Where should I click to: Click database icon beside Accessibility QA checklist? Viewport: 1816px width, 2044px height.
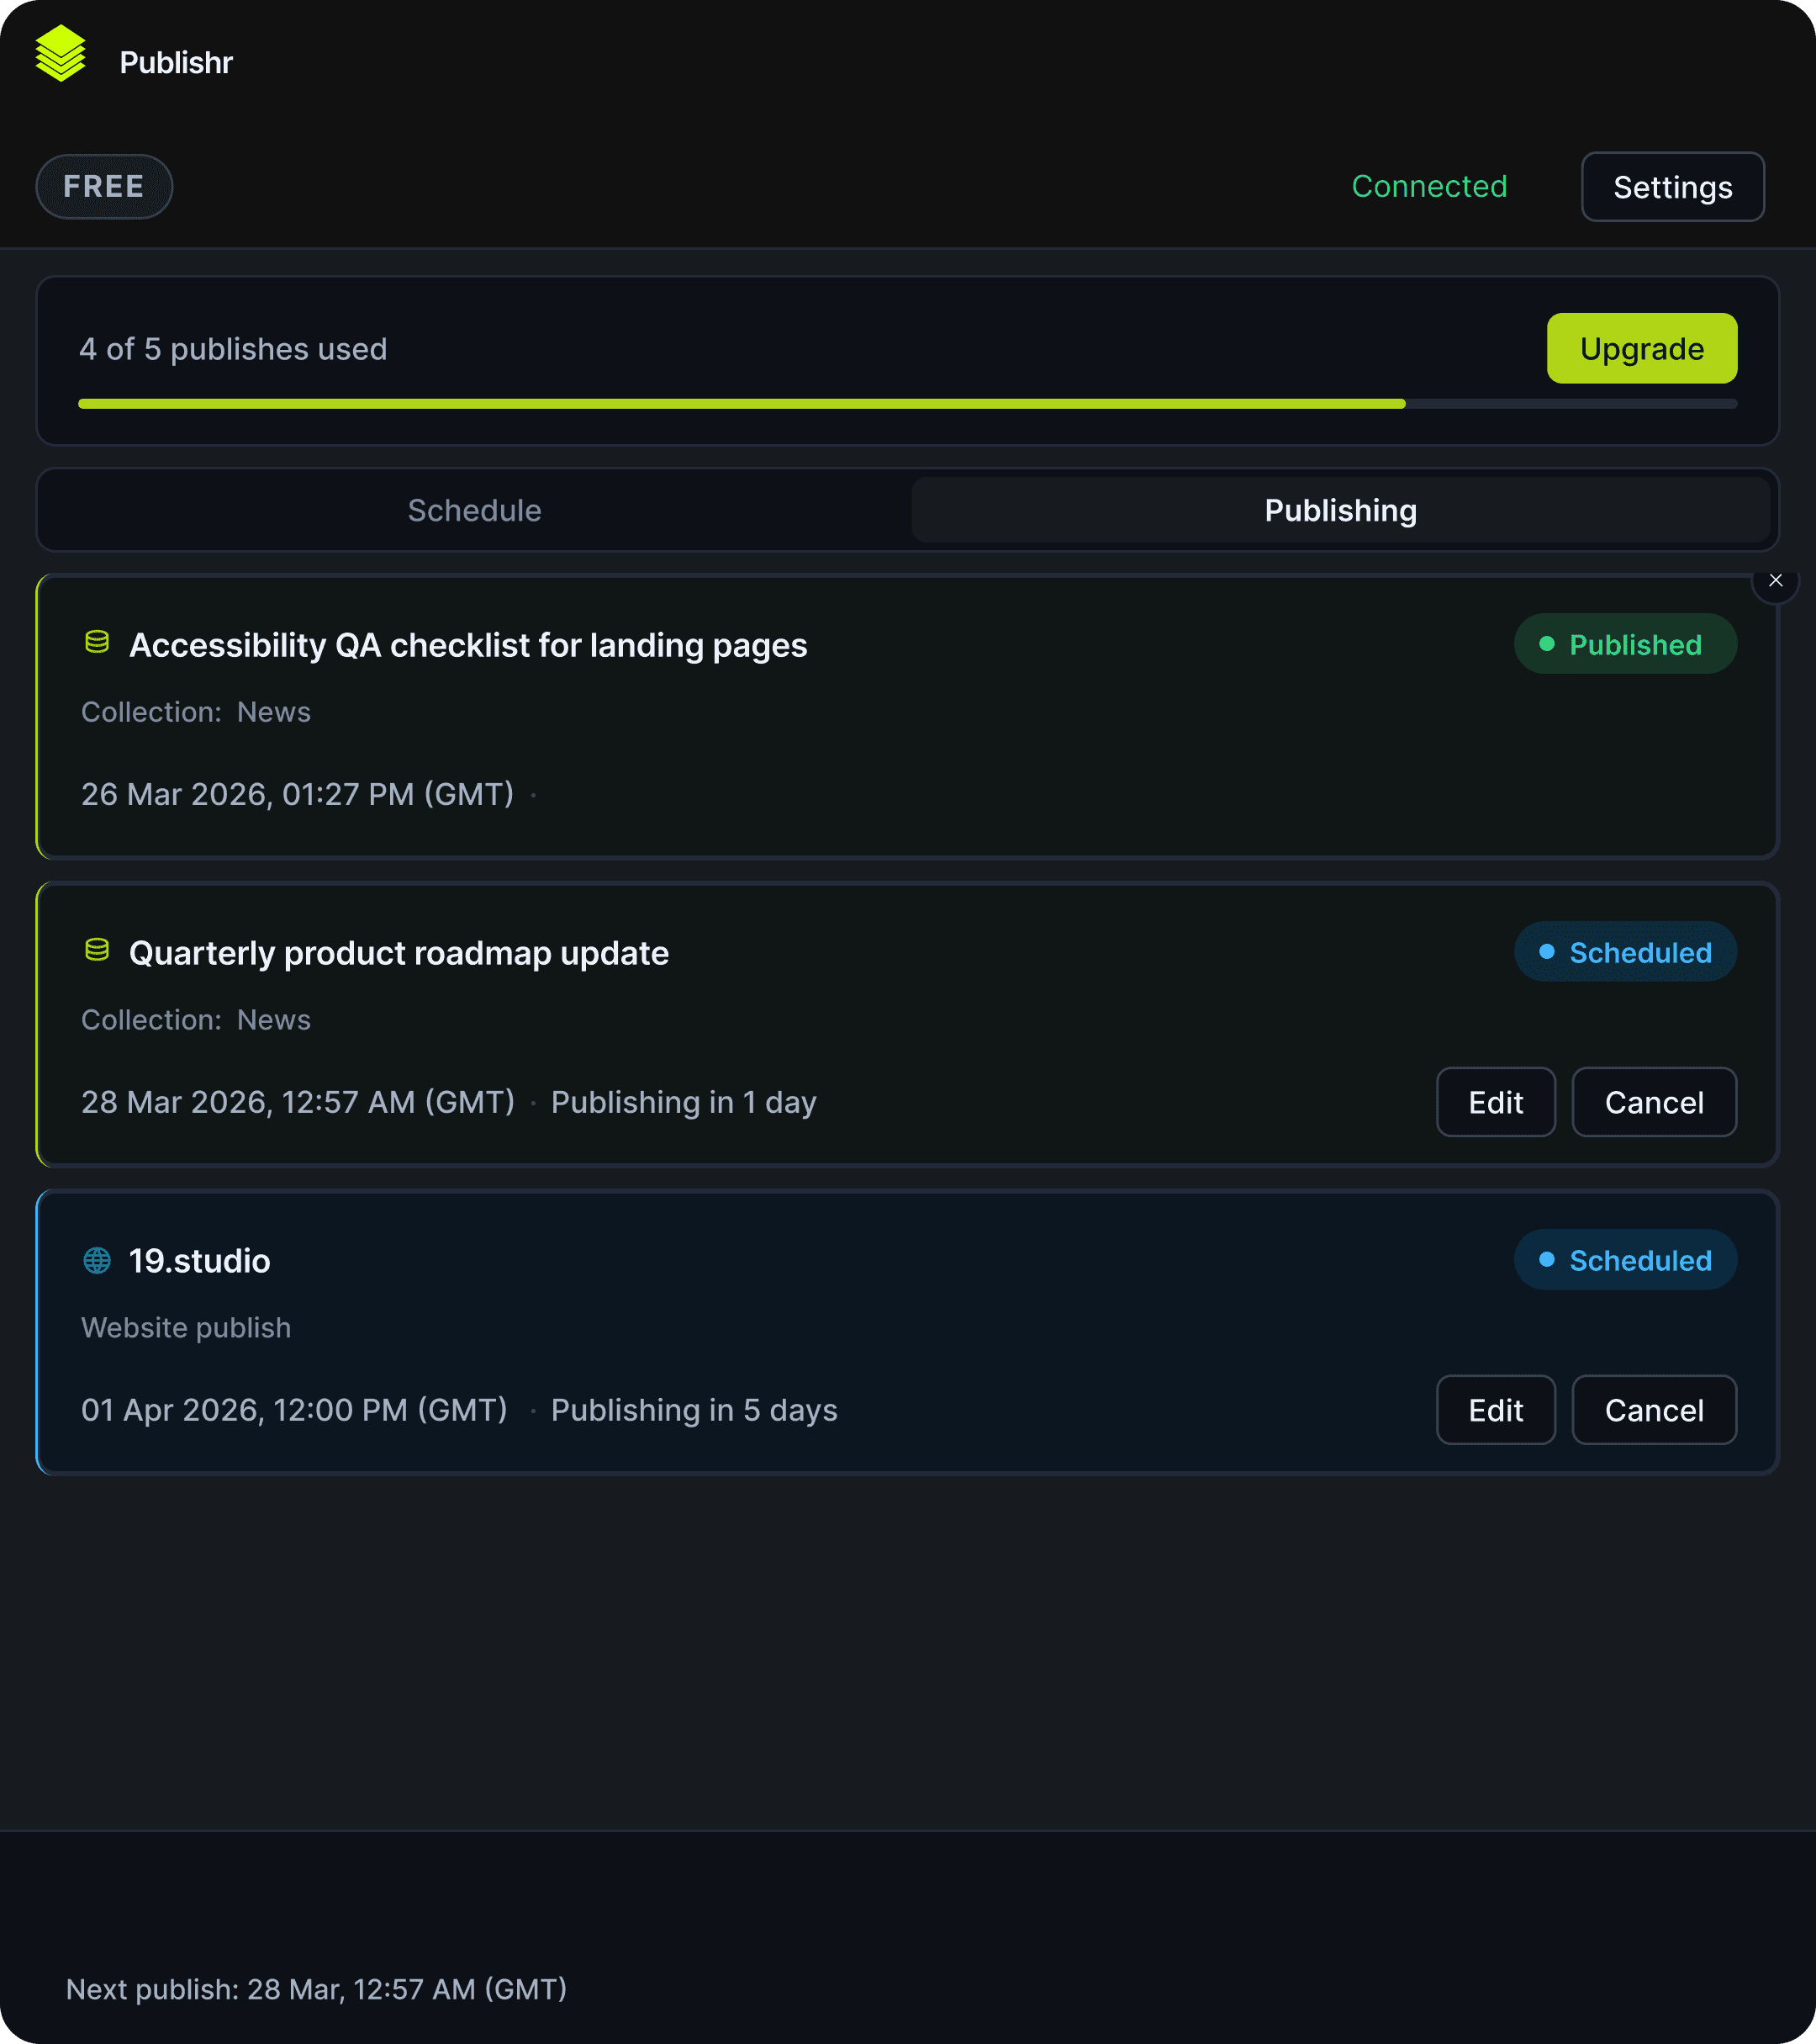tap(97, 643)
